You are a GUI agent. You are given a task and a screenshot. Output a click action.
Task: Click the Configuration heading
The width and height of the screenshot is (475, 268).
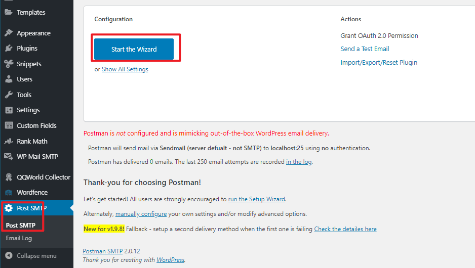point(113,19)
